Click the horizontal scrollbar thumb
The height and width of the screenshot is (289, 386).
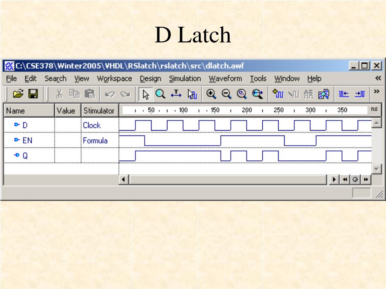click(228, 179)
